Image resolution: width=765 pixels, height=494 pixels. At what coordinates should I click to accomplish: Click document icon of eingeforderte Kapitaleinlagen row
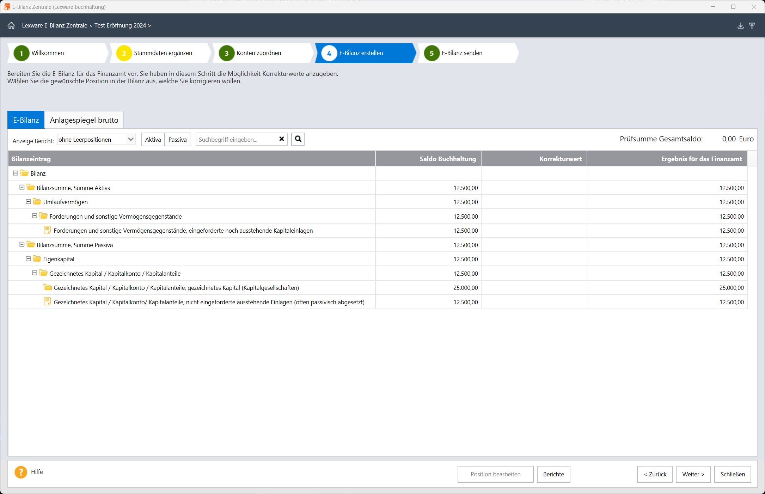click(47, 230)
